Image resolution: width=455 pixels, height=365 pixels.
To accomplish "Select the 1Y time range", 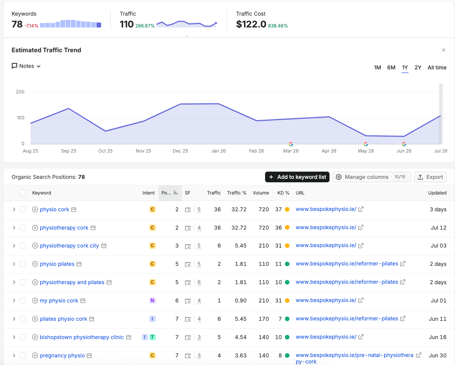I will coord(405,68).
